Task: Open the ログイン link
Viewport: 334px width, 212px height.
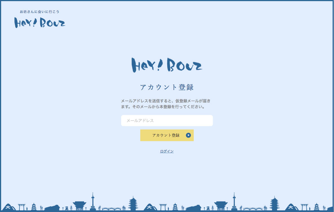Action: coord(167,151)
